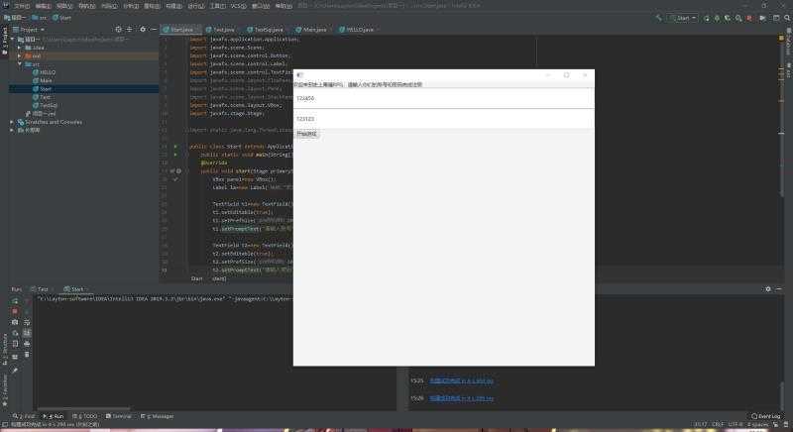
Task: Click the horizontal scrollbar in the Run console
Action: pos(83,409)
